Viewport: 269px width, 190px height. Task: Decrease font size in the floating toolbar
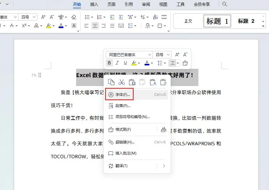pos(185,55)
